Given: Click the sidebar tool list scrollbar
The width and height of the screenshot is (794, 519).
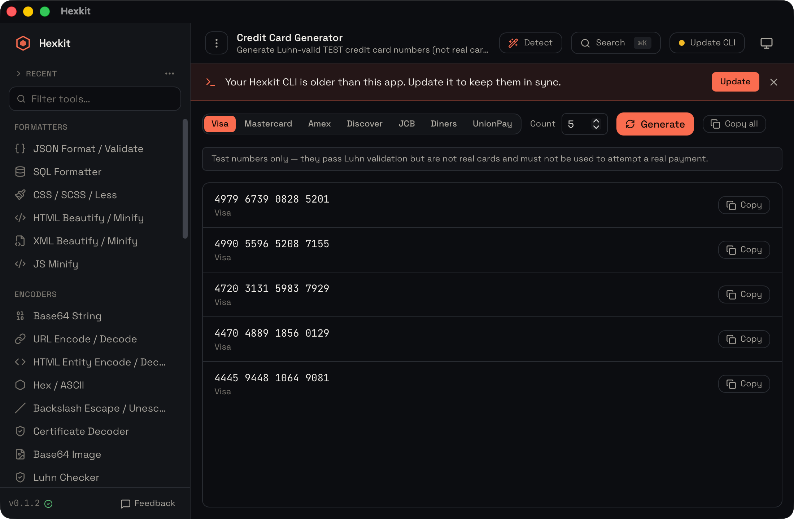Looking at the screenshot, I should pos(185,179).
